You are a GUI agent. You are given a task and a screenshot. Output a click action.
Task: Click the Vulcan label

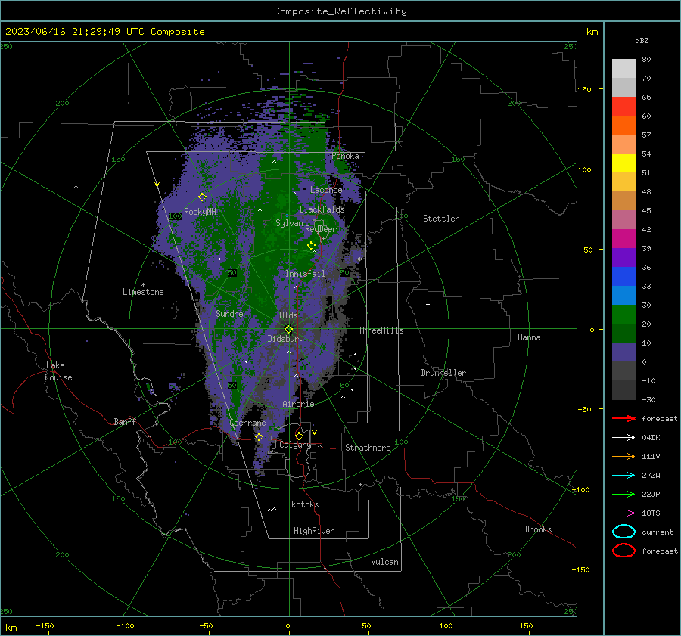click(384, 562)
